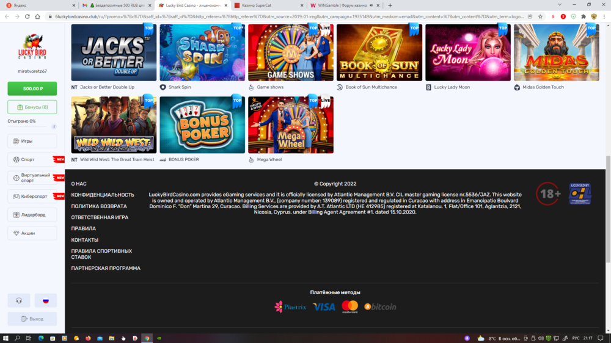Click the Russian flag language selector
This screenshot has width=611, height=343.
tap(45, 300)
